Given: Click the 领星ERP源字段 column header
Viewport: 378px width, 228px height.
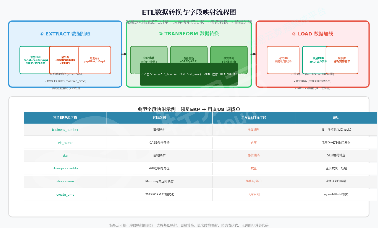Looking at the screenshot, I should click(65, 118).
